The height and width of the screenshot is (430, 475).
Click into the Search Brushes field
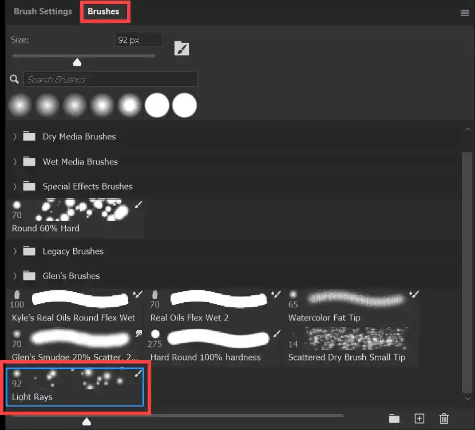point(110,79)
